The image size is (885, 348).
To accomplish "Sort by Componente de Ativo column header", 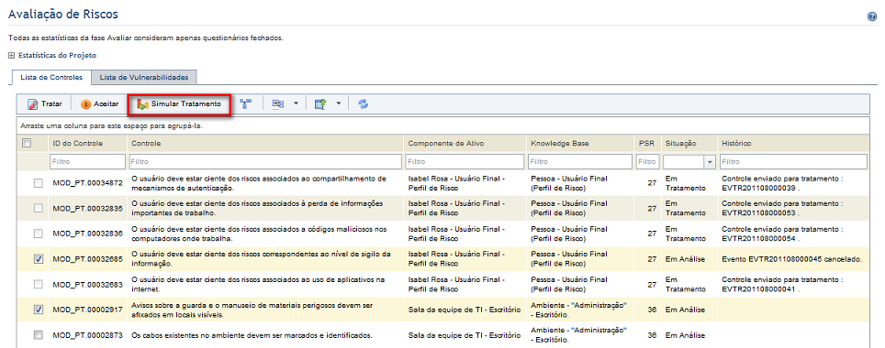I will (x=446, y=144).
